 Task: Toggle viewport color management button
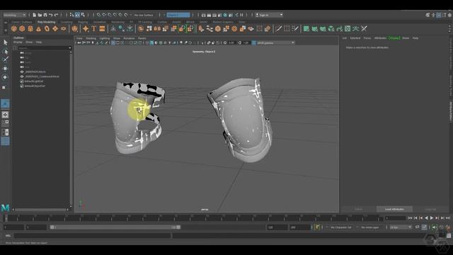pyautogui.click(x=253, y=42)
